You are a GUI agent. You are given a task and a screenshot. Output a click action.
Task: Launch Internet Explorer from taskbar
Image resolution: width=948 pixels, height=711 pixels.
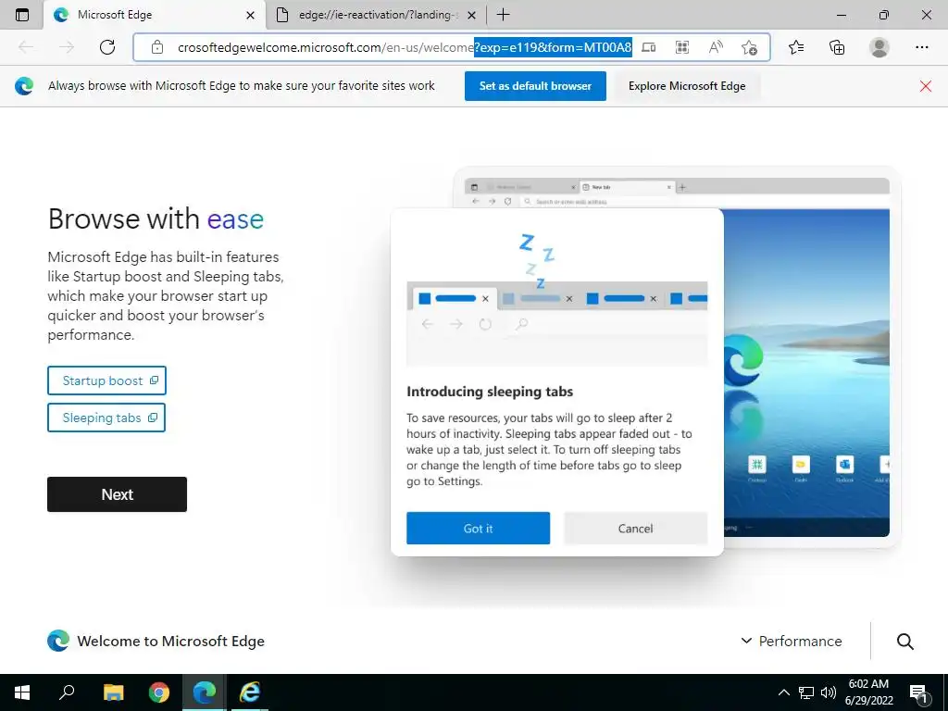coord(250,692)
